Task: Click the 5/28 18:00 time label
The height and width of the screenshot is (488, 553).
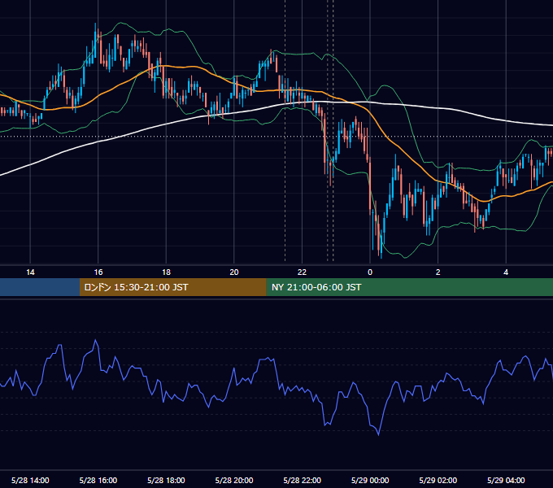Action: 166,480
